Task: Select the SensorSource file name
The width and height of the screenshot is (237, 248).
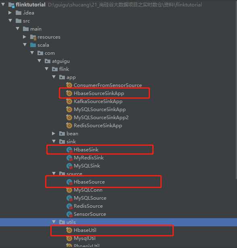Action: [x=90, y=214]
